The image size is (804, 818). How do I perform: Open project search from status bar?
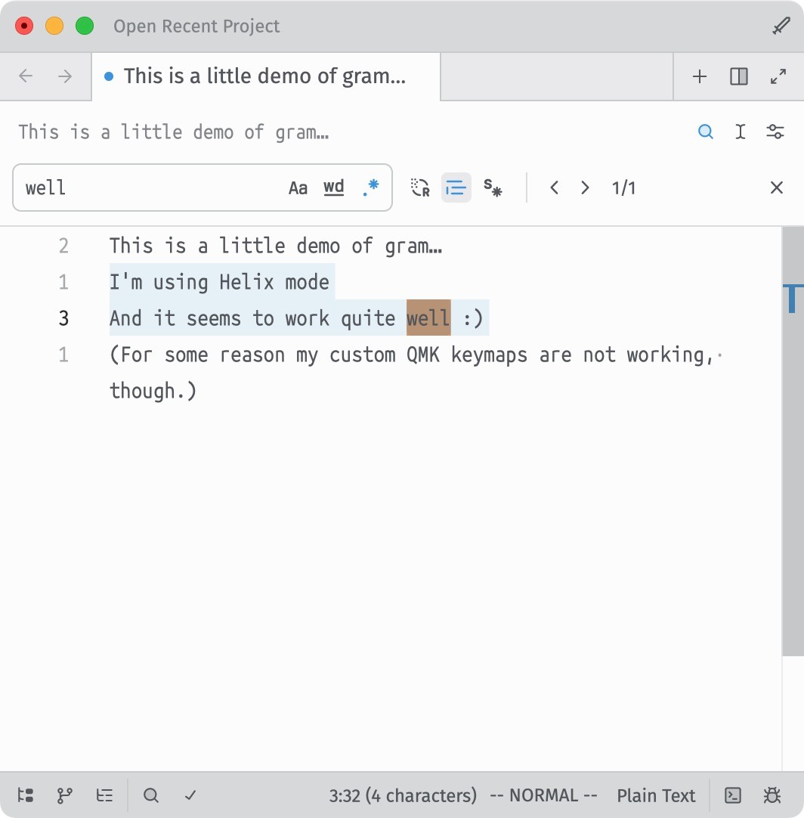(x=151, y=795)
